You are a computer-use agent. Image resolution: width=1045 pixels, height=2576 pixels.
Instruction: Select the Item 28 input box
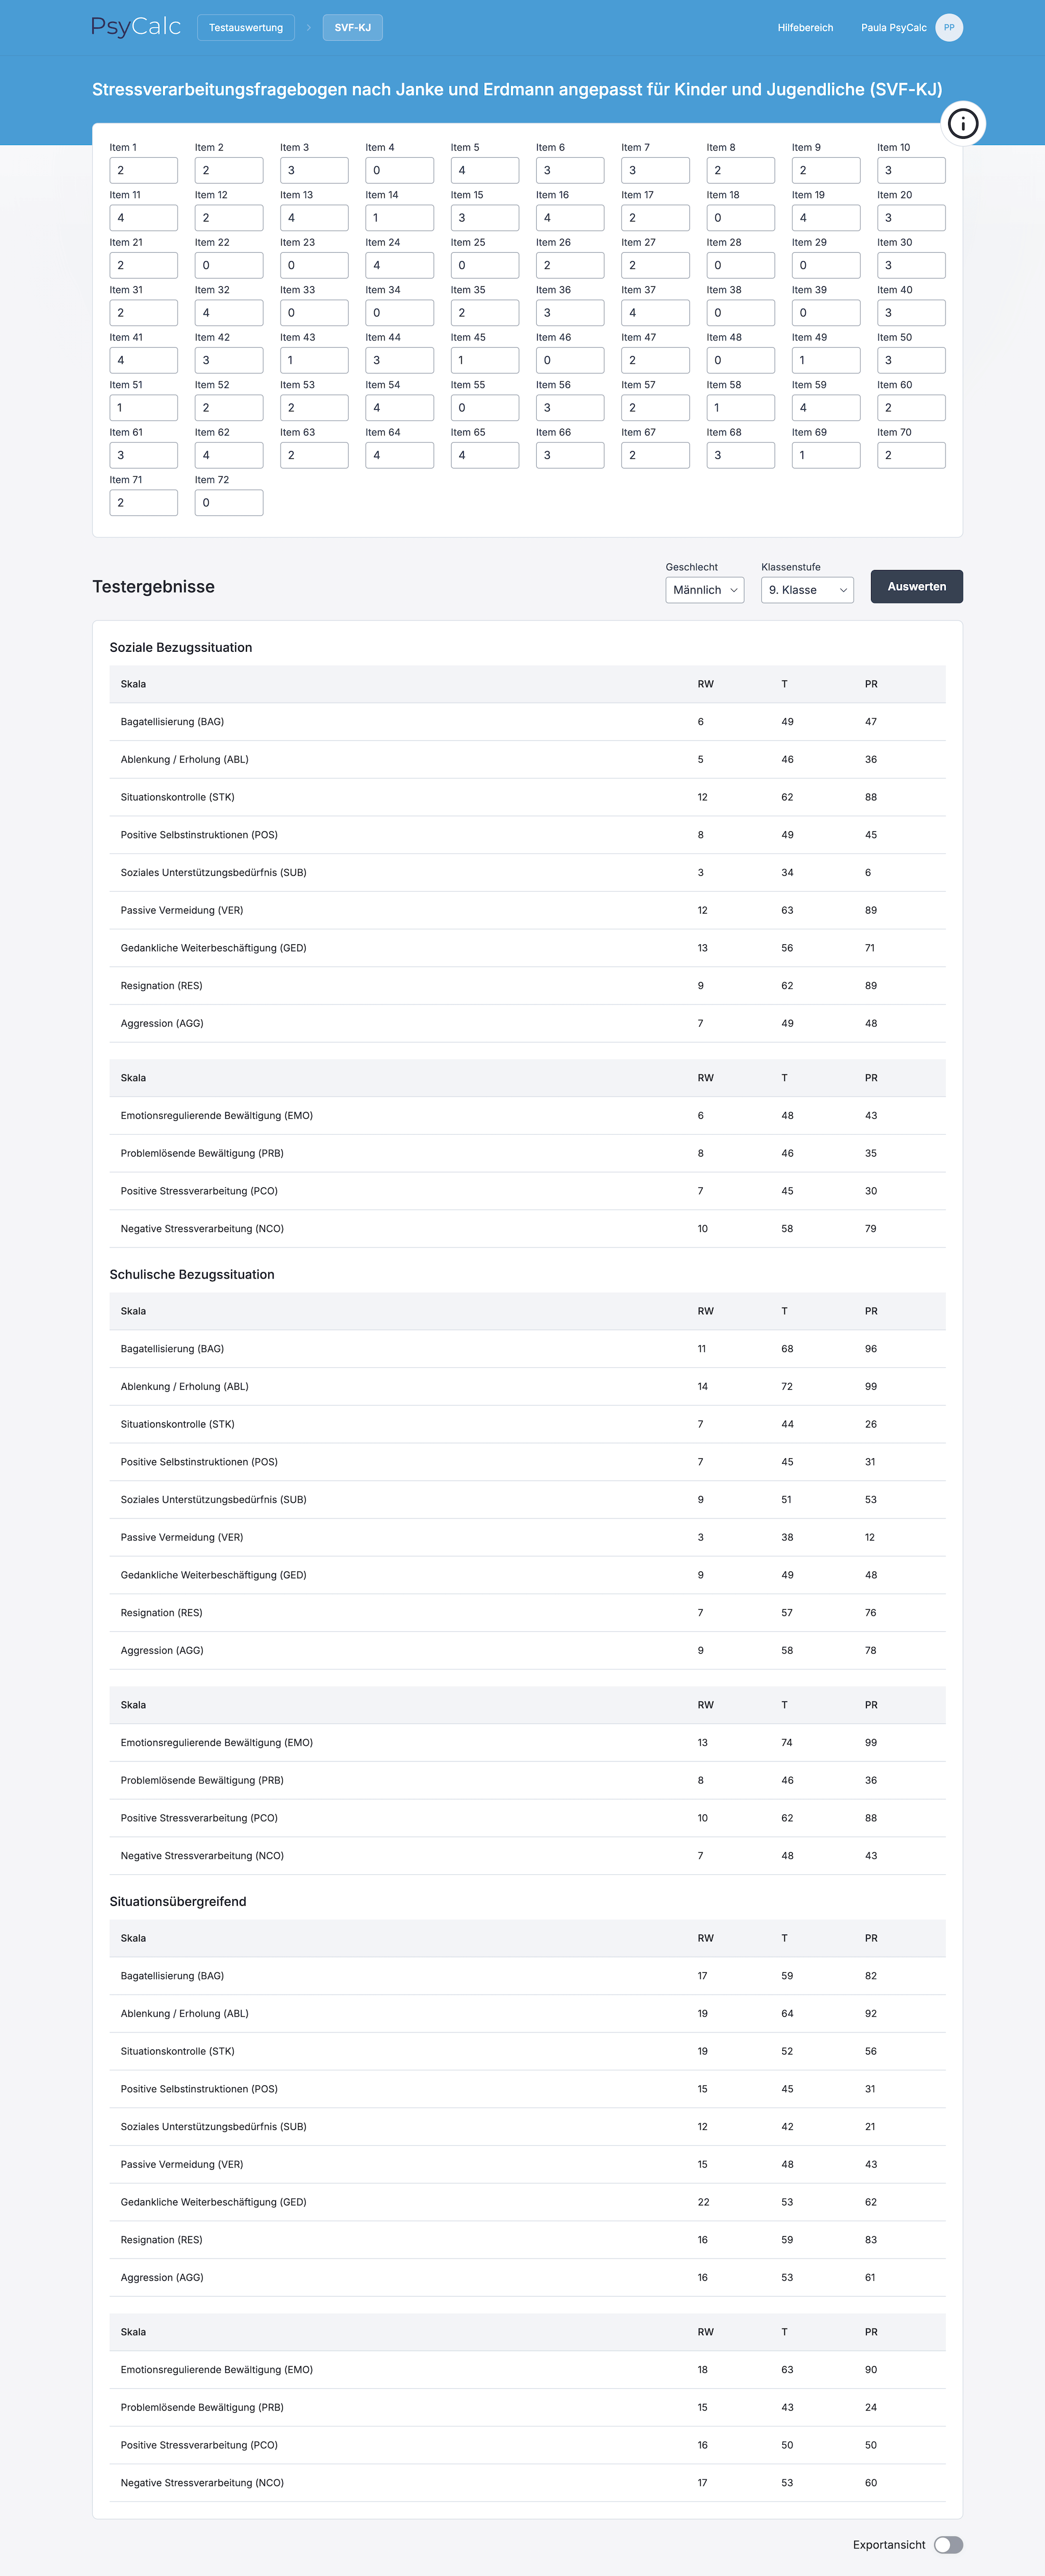[740, 265]
